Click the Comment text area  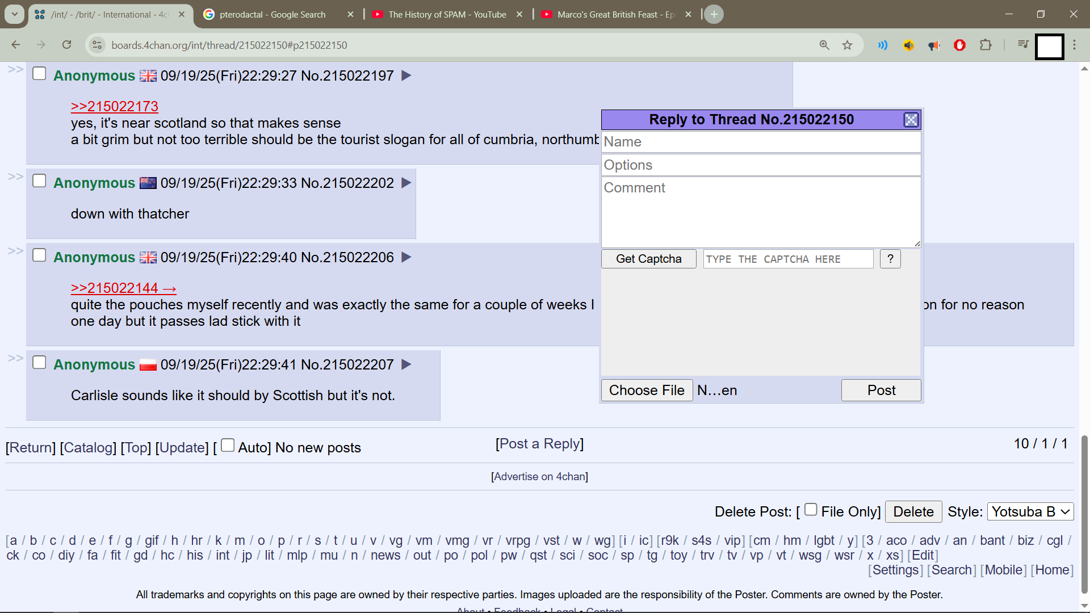point(761,212)
